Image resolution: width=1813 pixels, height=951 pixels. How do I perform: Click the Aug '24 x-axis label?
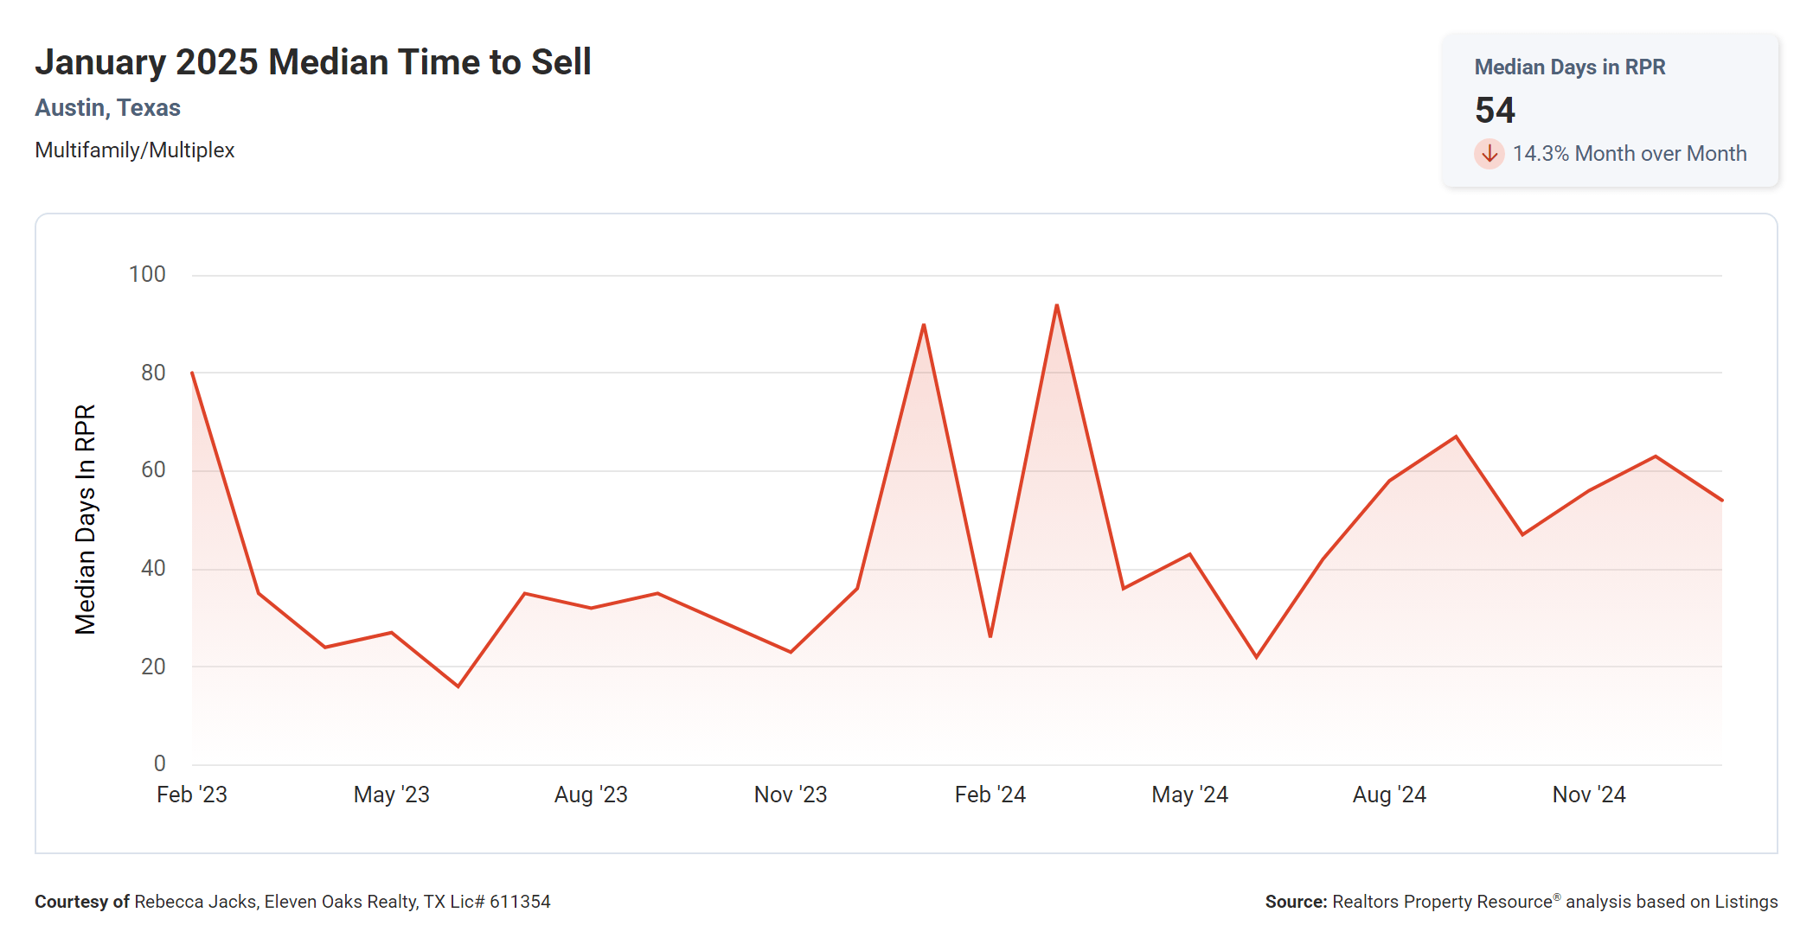point(1389,795)
